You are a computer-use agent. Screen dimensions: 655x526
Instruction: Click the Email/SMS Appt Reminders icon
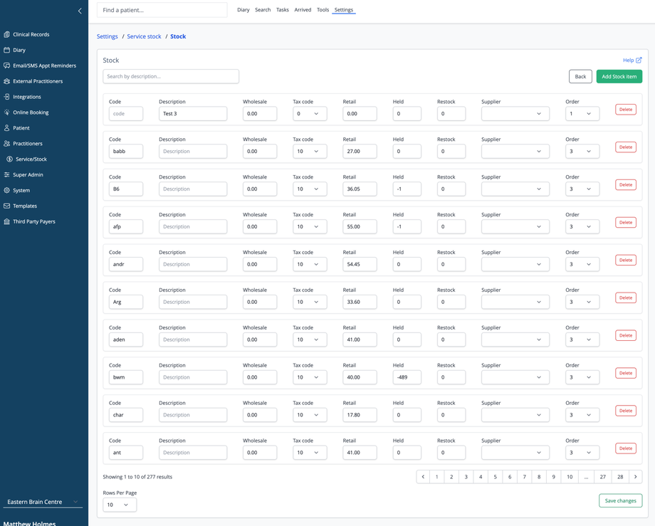[x=7, y=65]
